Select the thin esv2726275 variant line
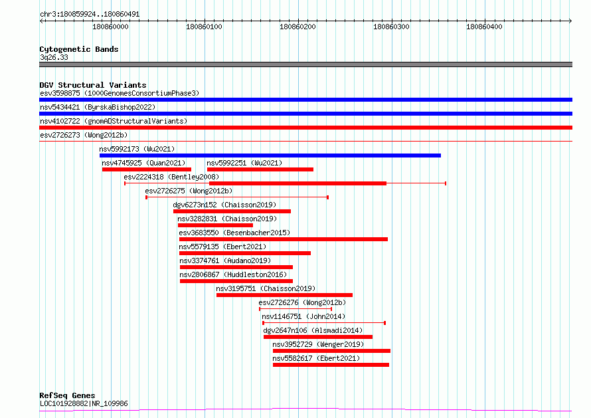The image size is (591, 418). coord(237,197)
